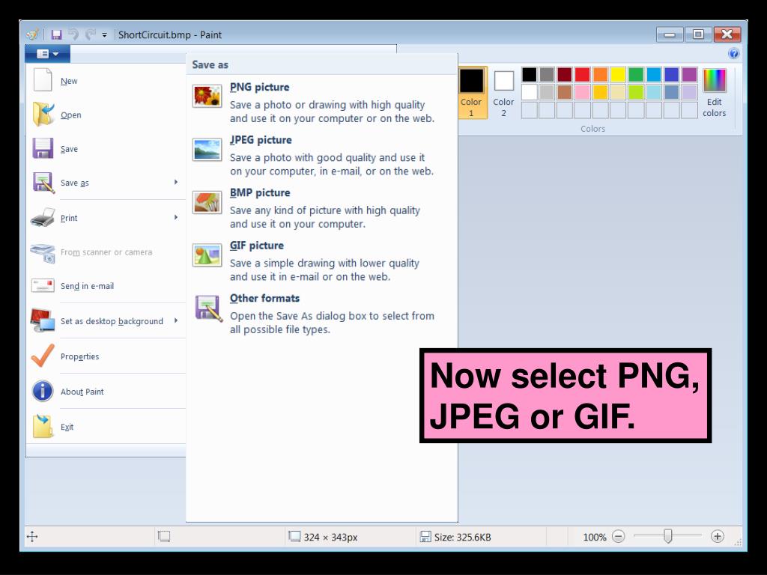Click the Open folder icon
The image size is (767, 575).
(x=43, y=115)
